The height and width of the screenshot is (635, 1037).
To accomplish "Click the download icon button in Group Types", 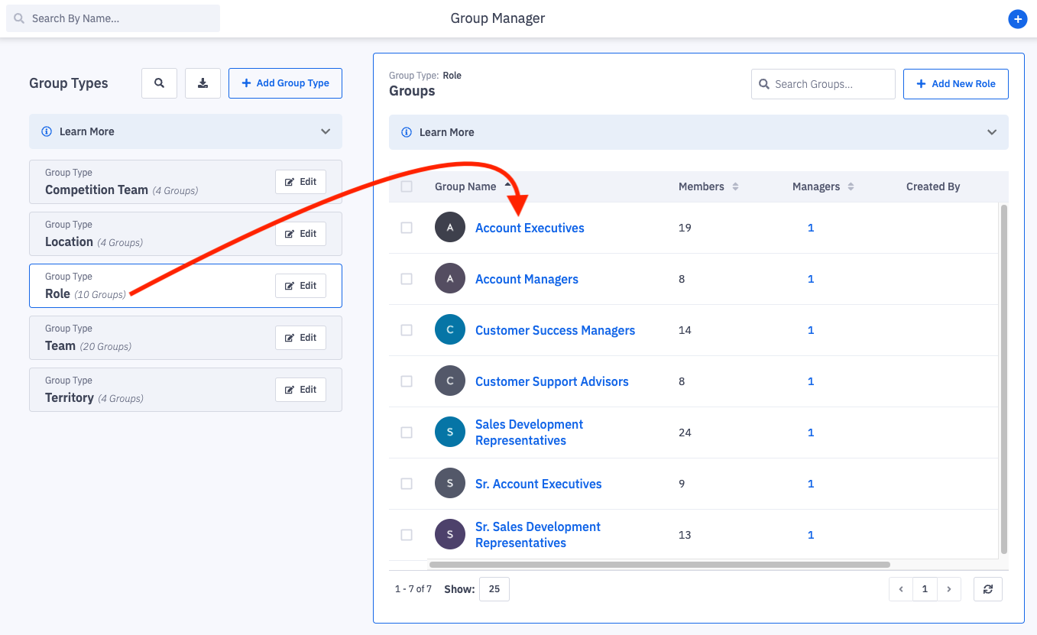I will [x=203, y=83].
